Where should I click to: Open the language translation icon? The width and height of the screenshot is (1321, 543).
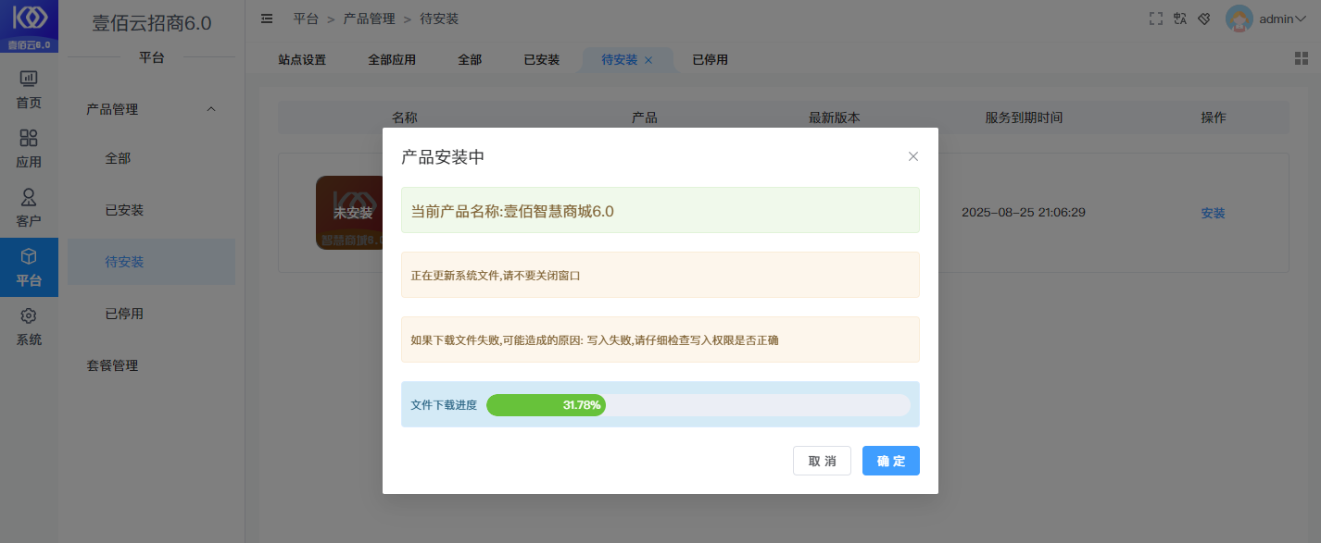tap(1180, 19)
